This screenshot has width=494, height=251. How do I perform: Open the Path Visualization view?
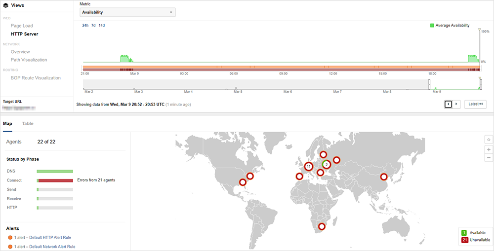29,60
